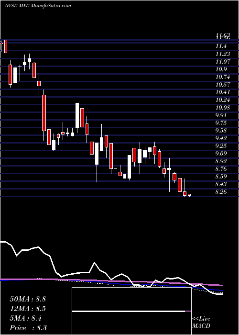Click the 50MA : 8.8 reading
This screenshot has width=239, height=335.
click(x=28, y=299)
